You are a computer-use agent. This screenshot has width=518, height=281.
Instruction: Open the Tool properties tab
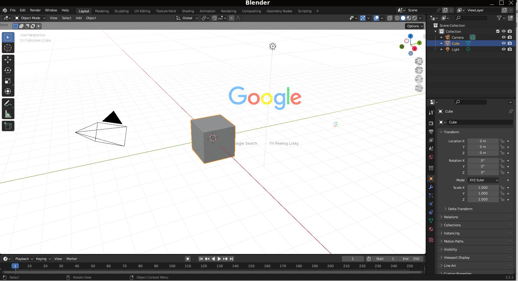point(431,113)
